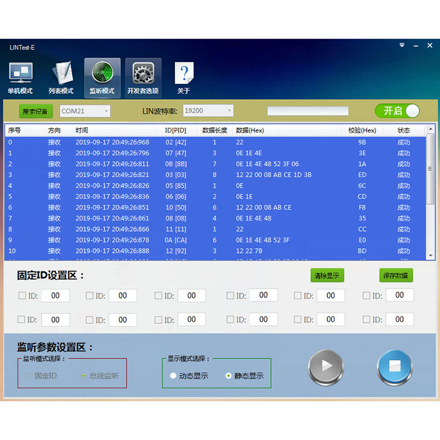Toggle the 开启 switch off
The image size is (440, 440).
coord(397,111)
